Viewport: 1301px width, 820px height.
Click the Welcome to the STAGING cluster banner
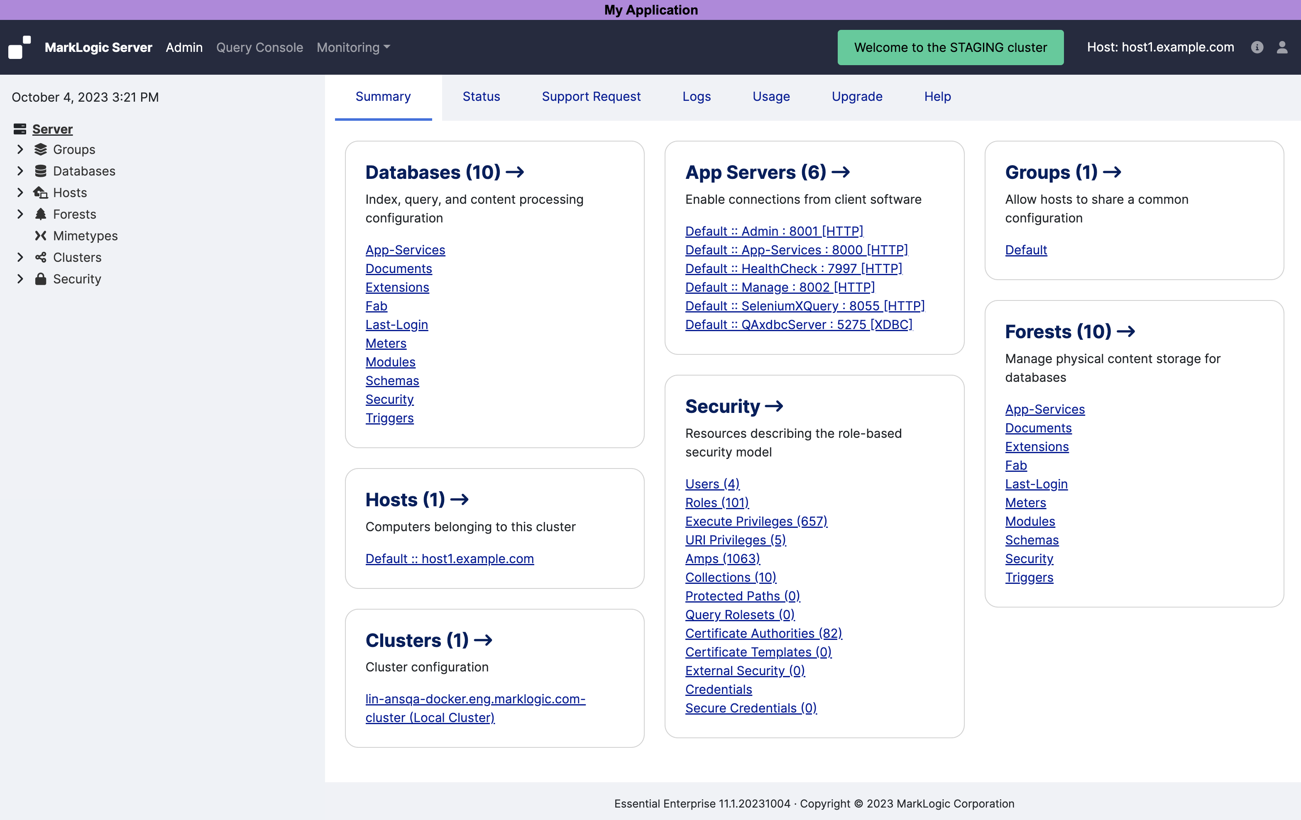(950, 48)
